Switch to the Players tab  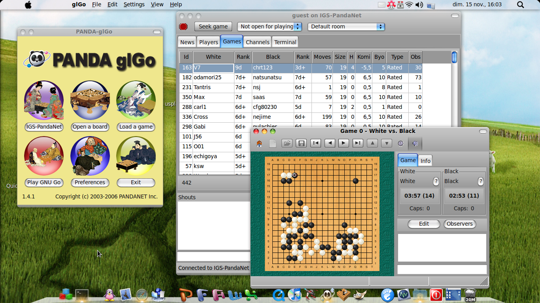[x=208, y=42]
